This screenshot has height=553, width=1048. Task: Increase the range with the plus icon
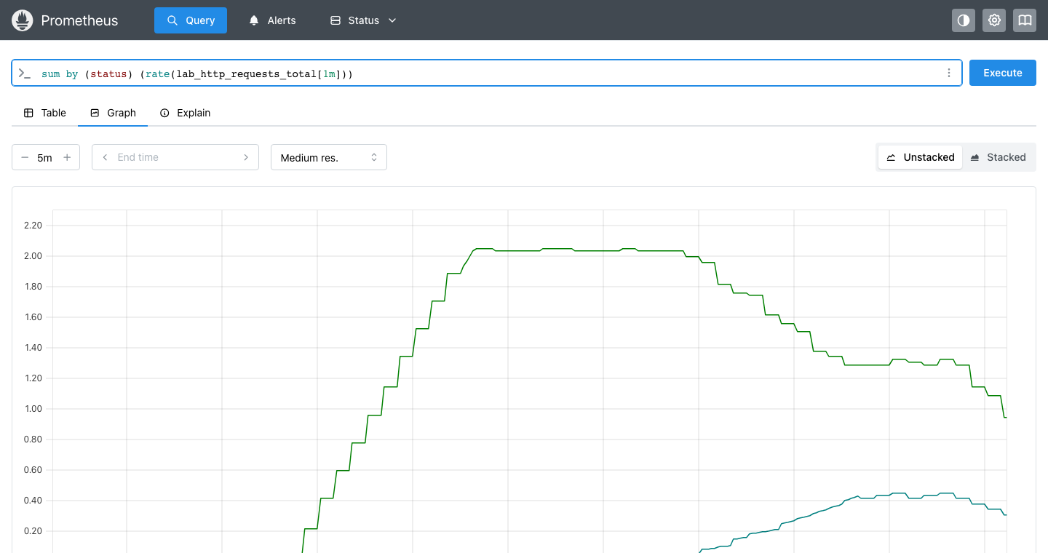pyautogui.click(x=67, y=157)
